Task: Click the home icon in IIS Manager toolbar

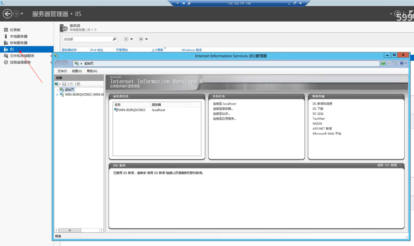Action: 395,63
